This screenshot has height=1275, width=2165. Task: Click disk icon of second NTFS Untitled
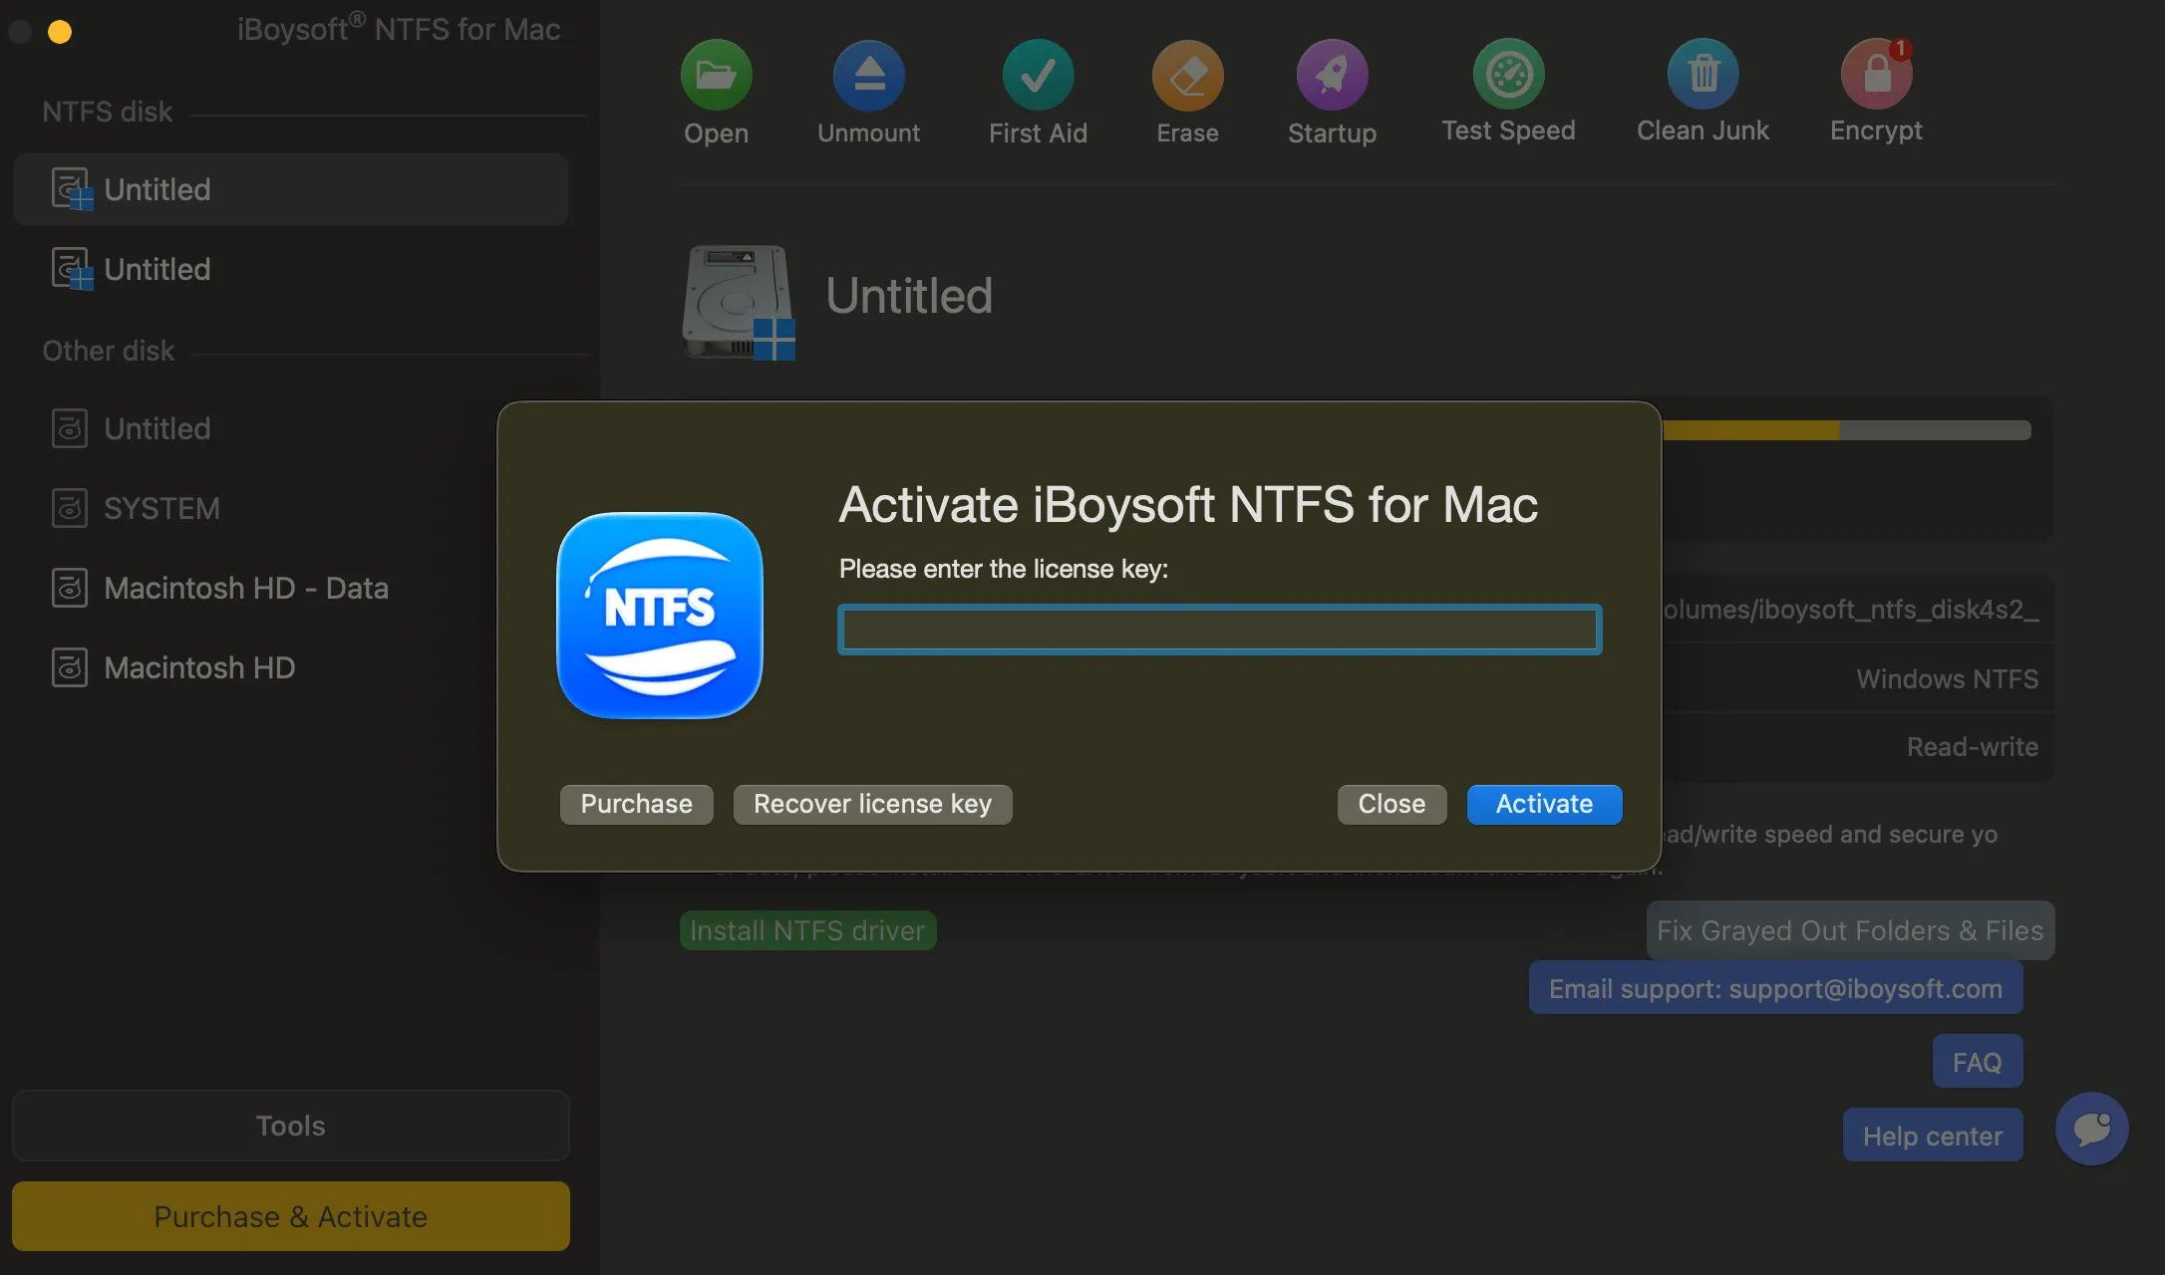point(72,269)
